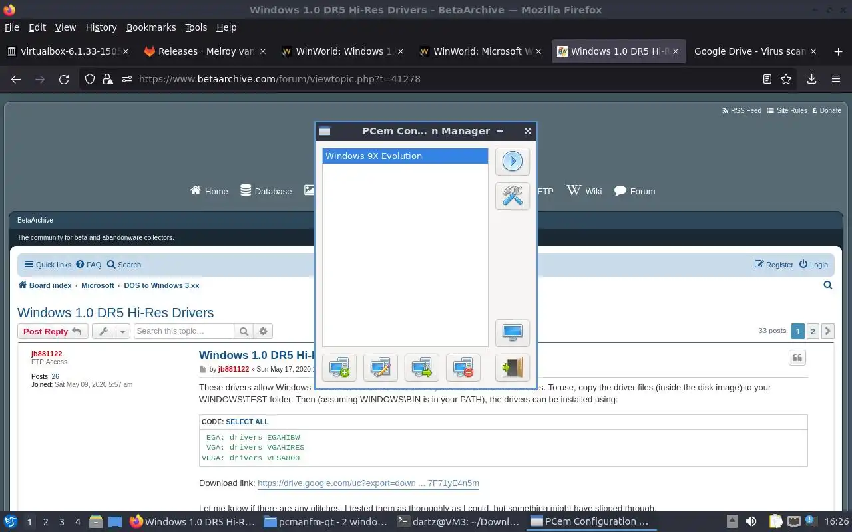Bookmark this page with the star icon

pos(786,79)
